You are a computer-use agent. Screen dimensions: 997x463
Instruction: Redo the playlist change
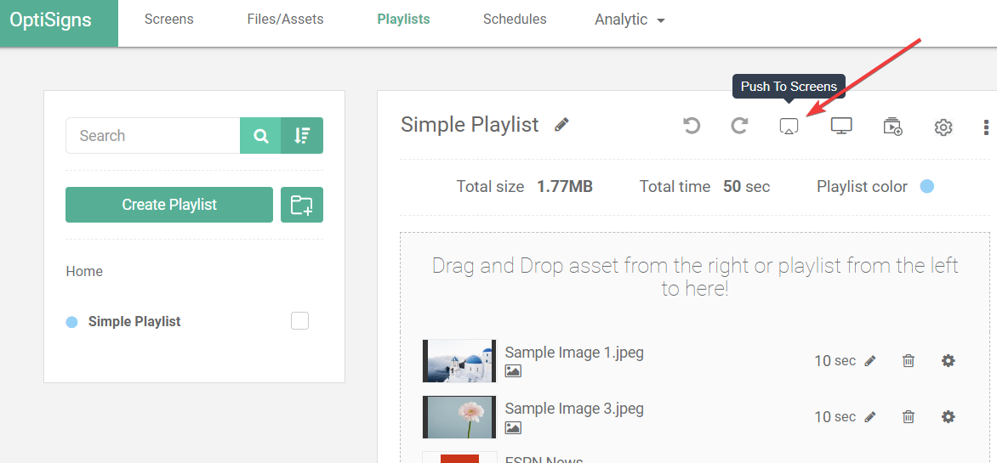click(x=739, y=126)
